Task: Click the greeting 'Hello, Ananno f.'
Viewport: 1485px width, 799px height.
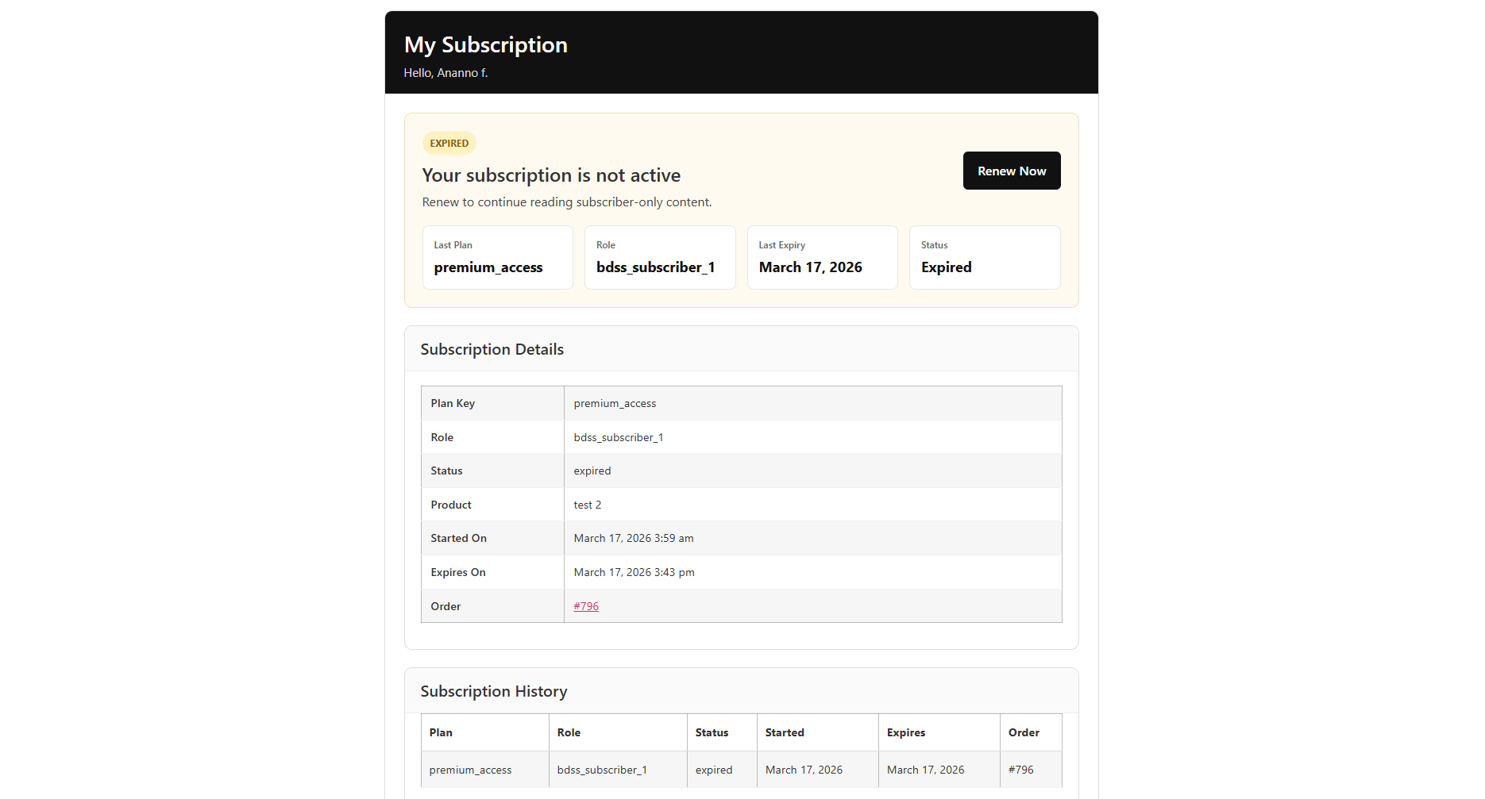Action: click(x=445, y=73)
